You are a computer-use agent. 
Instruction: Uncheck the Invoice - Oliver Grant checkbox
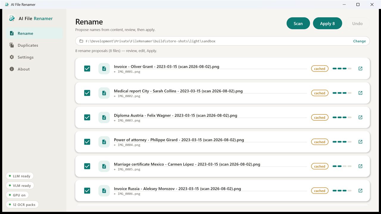point(87,69)
